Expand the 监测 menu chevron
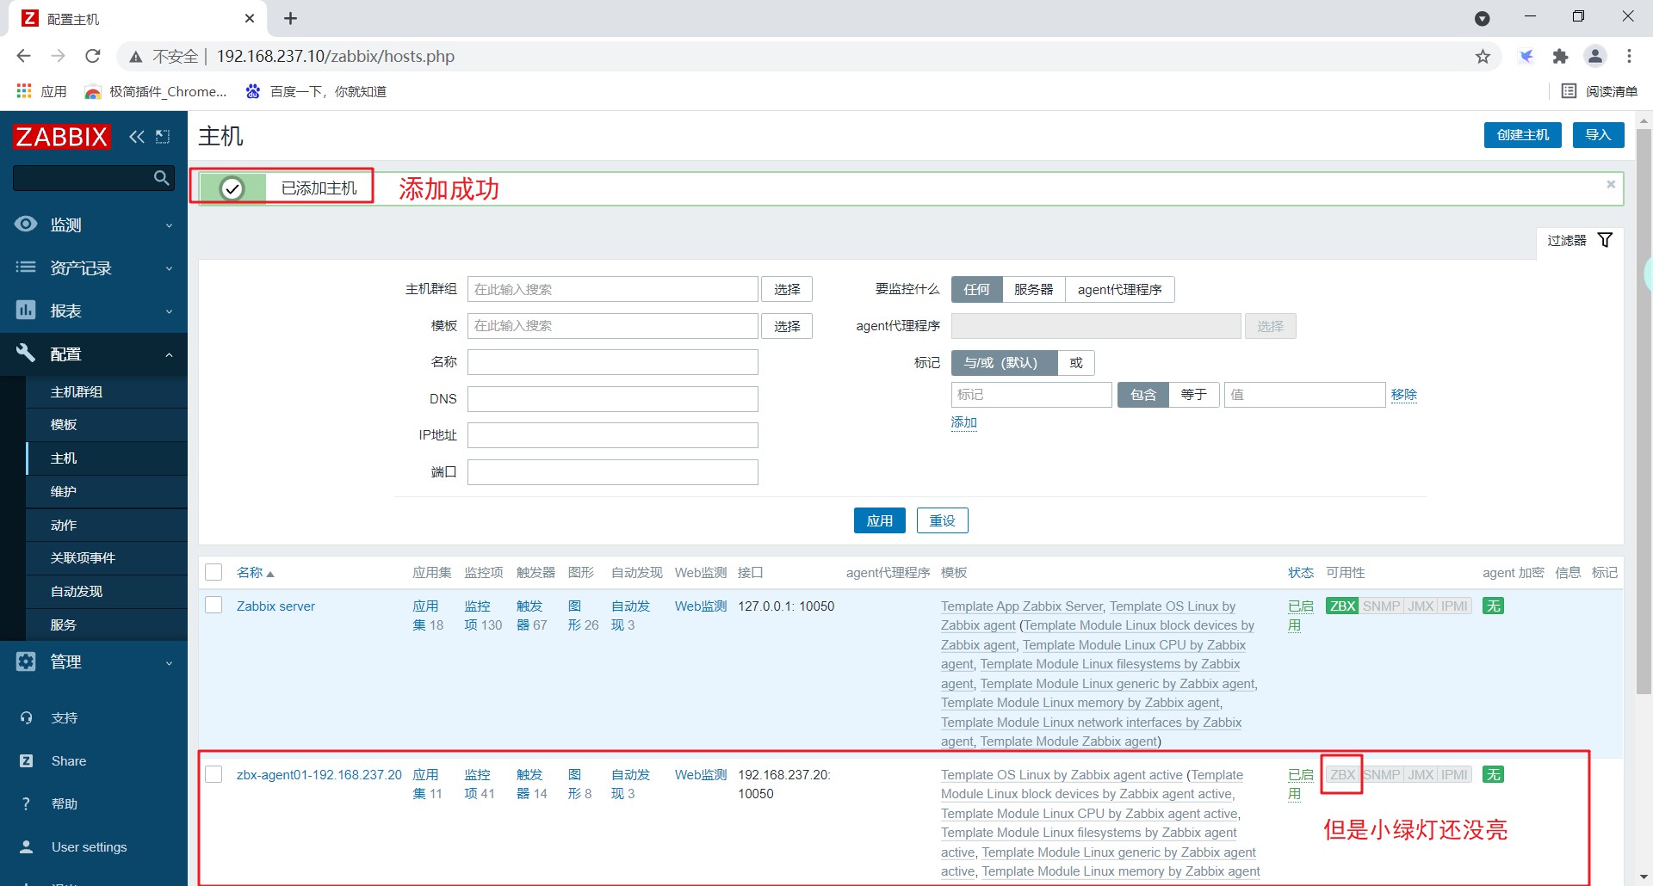The height and width of the screenshot is (886, 1653). (x=169, y=225)
